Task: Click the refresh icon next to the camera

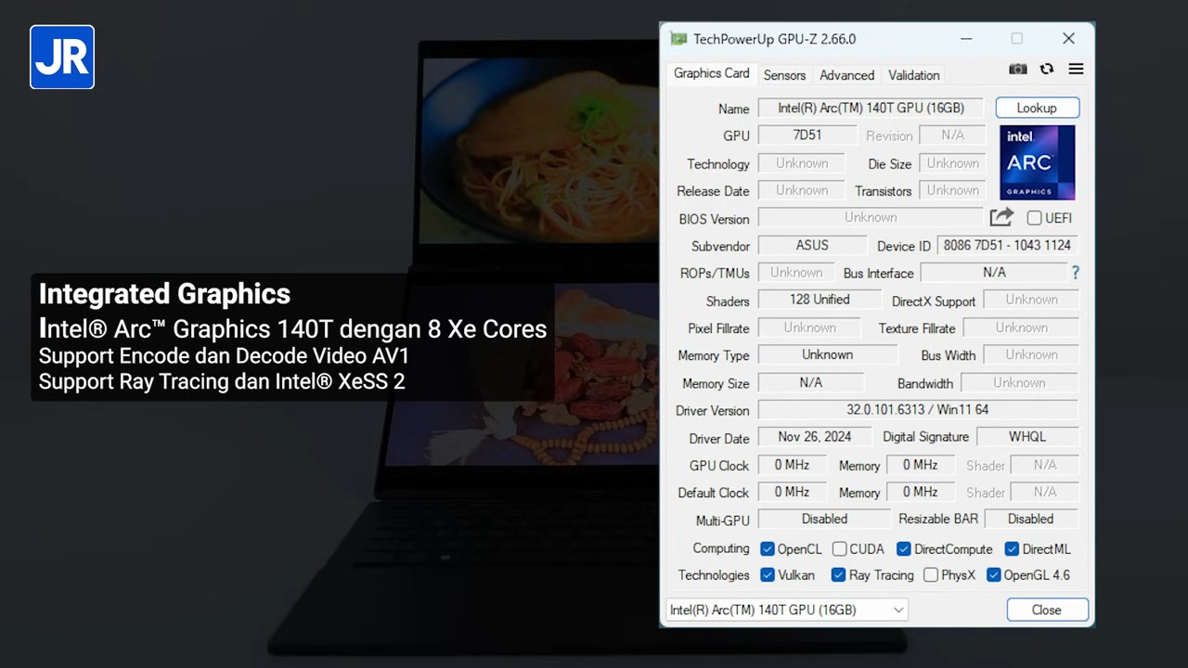Action: tap(1047, 69)
